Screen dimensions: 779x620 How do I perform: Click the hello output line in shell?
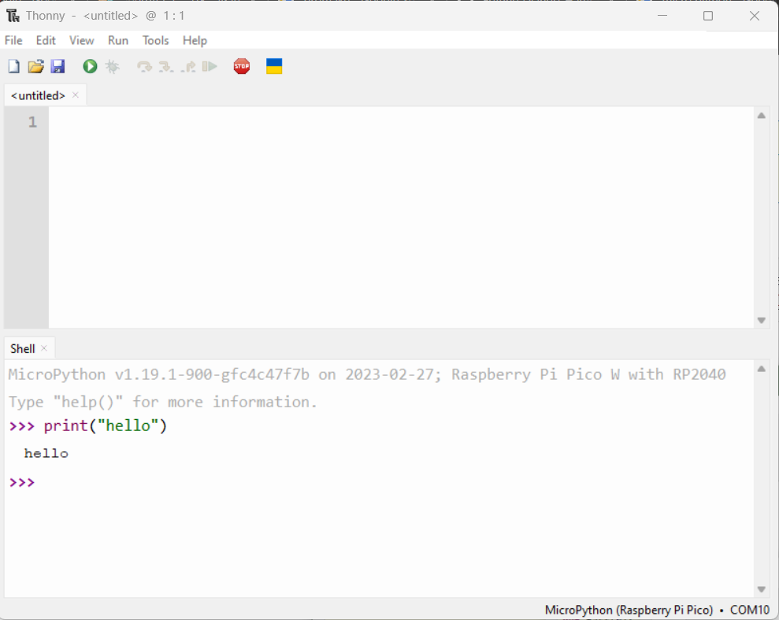[46, 453]
